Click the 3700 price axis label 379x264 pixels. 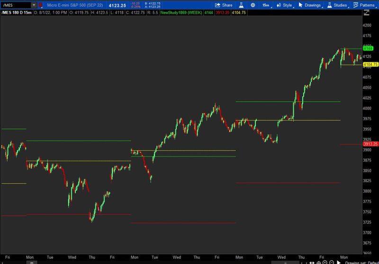coord(367,233)
